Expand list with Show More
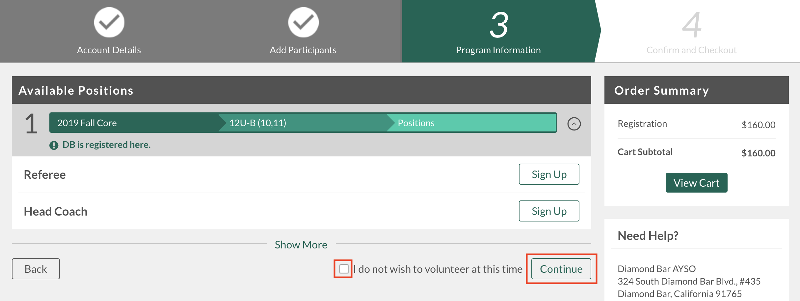 tap(301, 244)
